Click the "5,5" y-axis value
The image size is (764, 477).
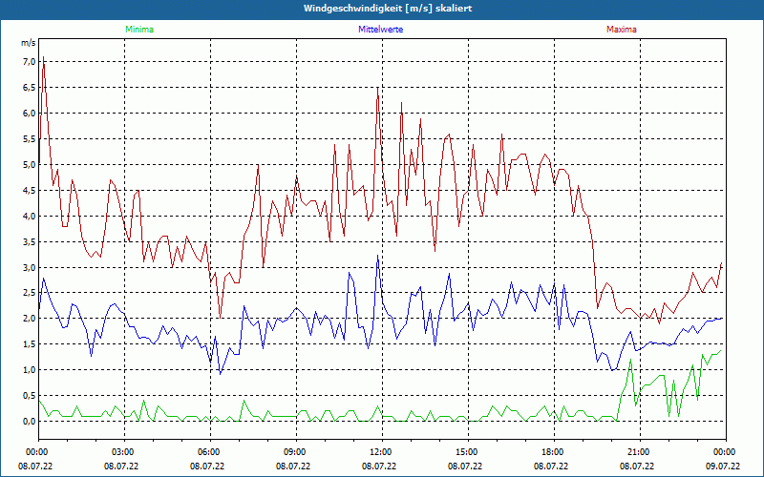pos(30,138)
